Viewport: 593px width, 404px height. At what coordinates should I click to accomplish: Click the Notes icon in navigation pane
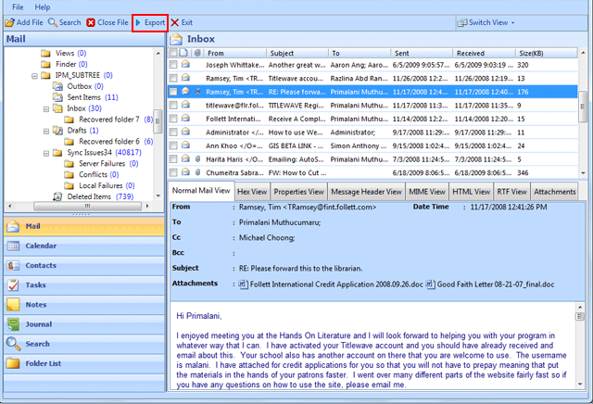(13, 305)
